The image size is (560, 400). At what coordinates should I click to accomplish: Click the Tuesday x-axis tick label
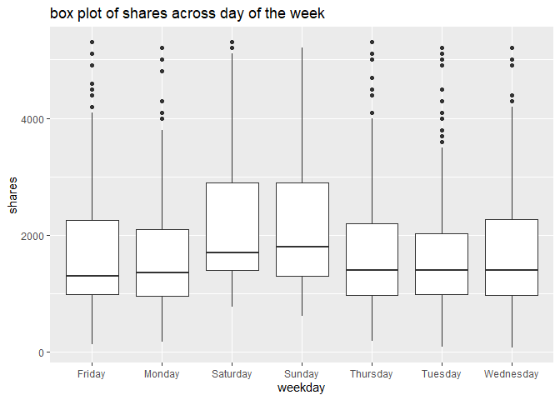click(x=441, y=374)
